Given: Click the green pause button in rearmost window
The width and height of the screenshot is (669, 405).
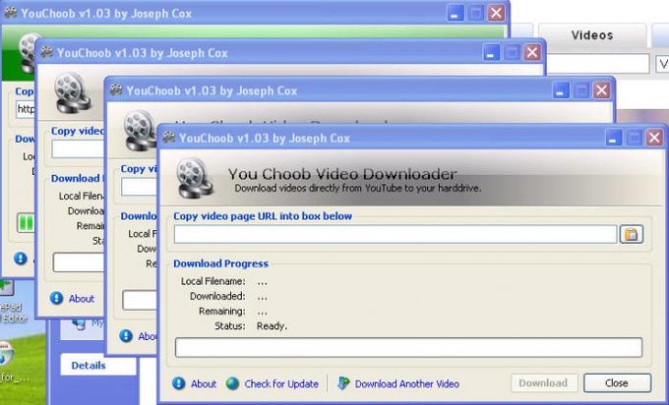Looking at the screenshot, I should click(x=26, y=222).
